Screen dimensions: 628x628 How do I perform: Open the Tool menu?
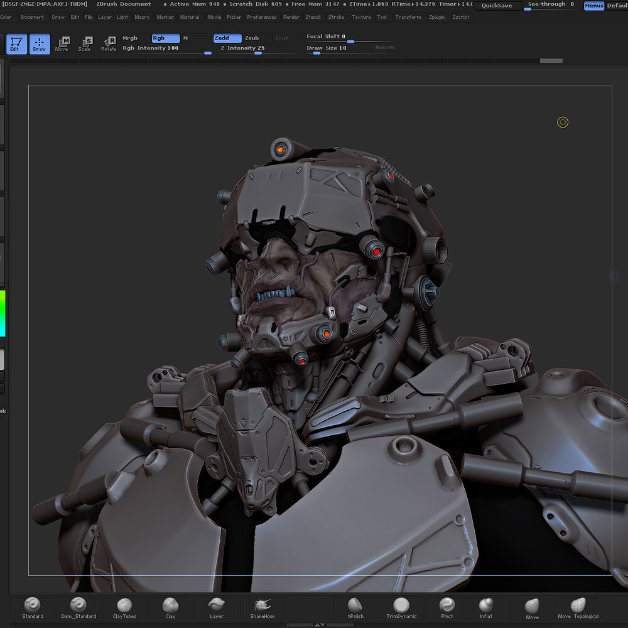382,17
